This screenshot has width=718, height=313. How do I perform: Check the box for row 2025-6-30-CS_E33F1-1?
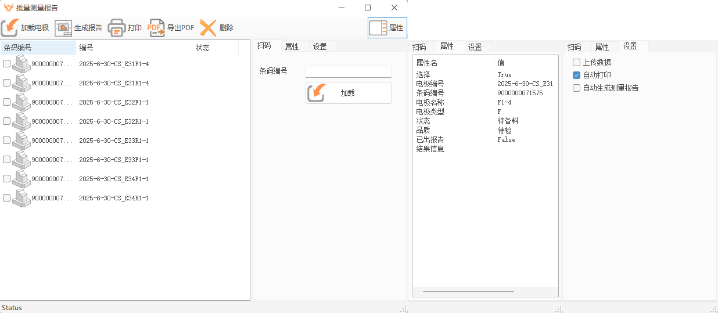(x=6, y=160)
